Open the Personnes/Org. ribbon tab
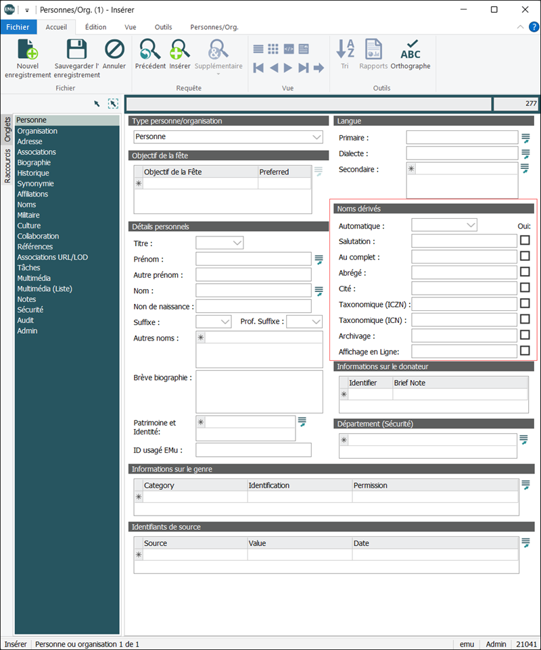 pos(214,27)
